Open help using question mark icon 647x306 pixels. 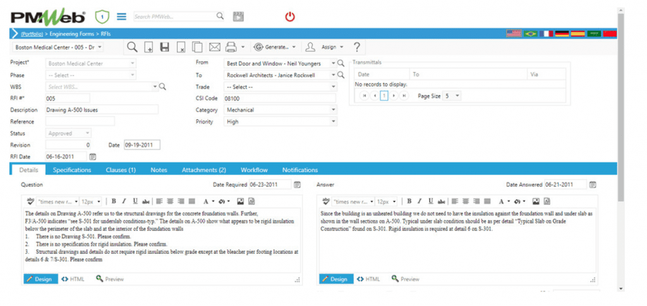[357, 47]
